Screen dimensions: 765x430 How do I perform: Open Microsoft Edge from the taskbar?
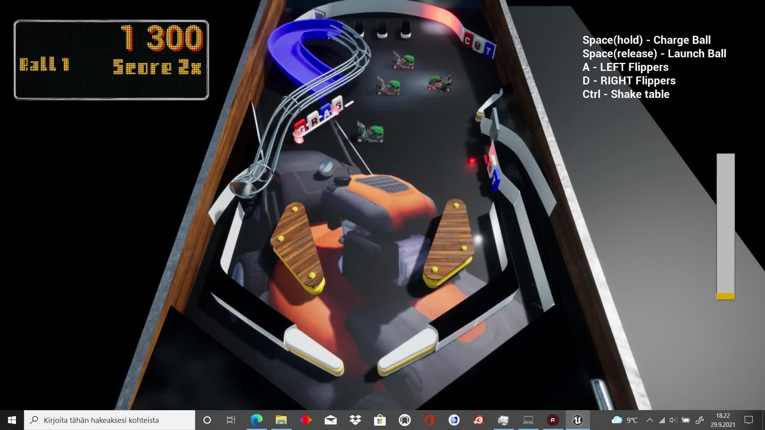[x=257, y=420]
